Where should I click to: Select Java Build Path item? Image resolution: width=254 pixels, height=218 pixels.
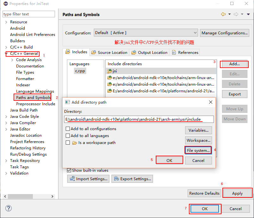click(24, 110)
